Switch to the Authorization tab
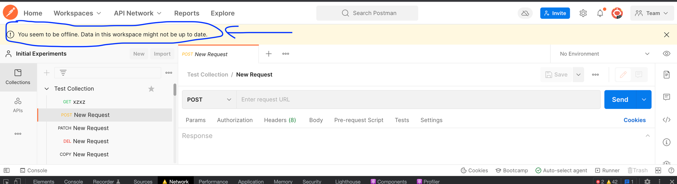Screen dimensions: 677x184 [x=235, y=120]
